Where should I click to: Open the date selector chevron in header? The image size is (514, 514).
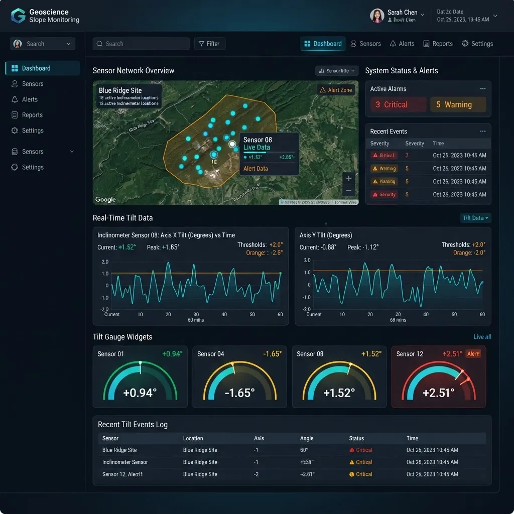(495, 16)
